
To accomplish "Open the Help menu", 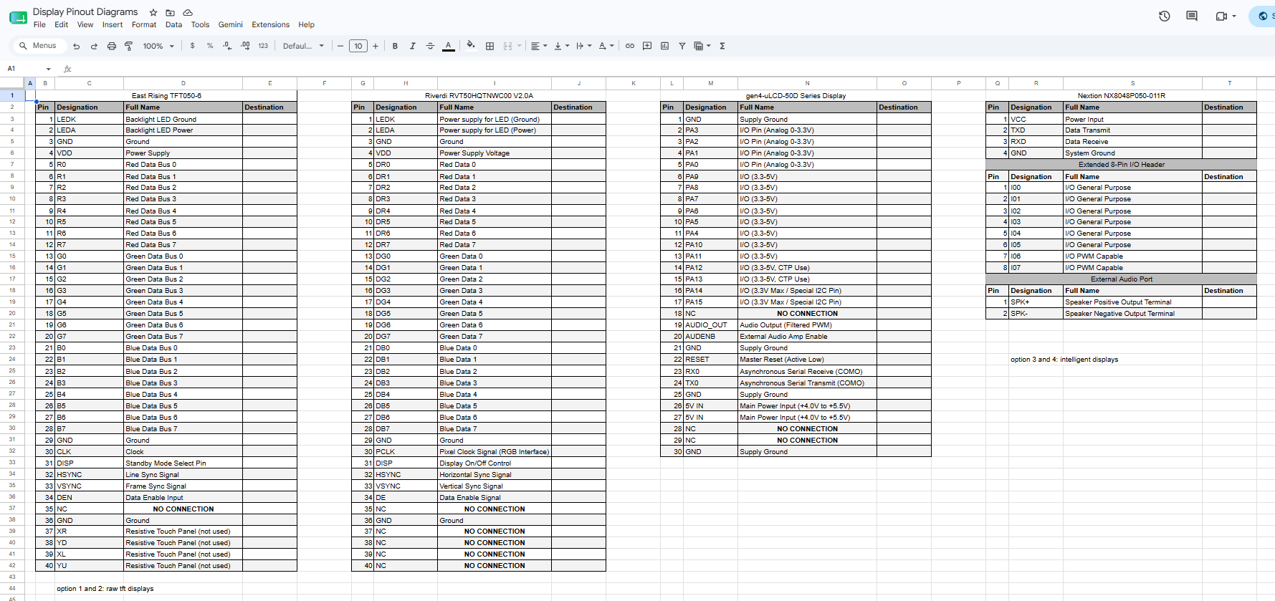I will (307, 24).
